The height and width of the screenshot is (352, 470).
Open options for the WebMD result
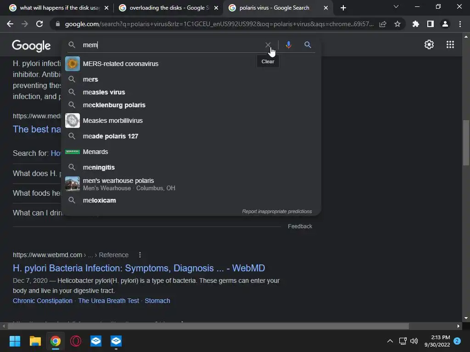click(x=140, y=255)
